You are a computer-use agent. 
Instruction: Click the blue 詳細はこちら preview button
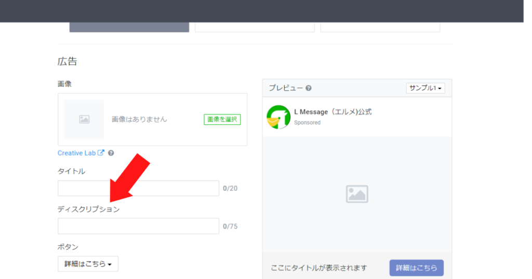[417, 268]
